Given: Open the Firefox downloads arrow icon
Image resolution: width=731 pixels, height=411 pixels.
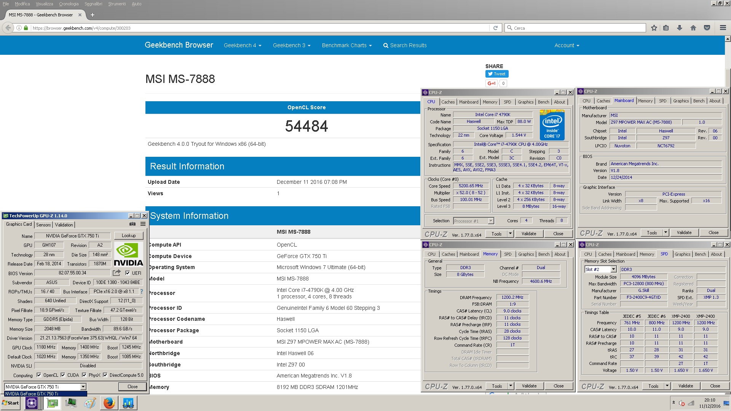Looking at the screenshot, I should (x=680, y=28).
